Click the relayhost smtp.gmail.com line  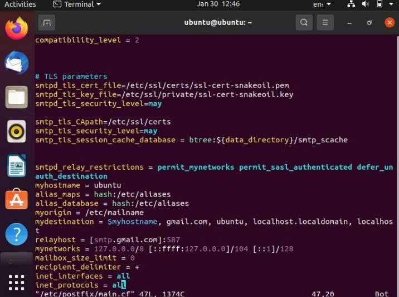(x=108, y=240)
